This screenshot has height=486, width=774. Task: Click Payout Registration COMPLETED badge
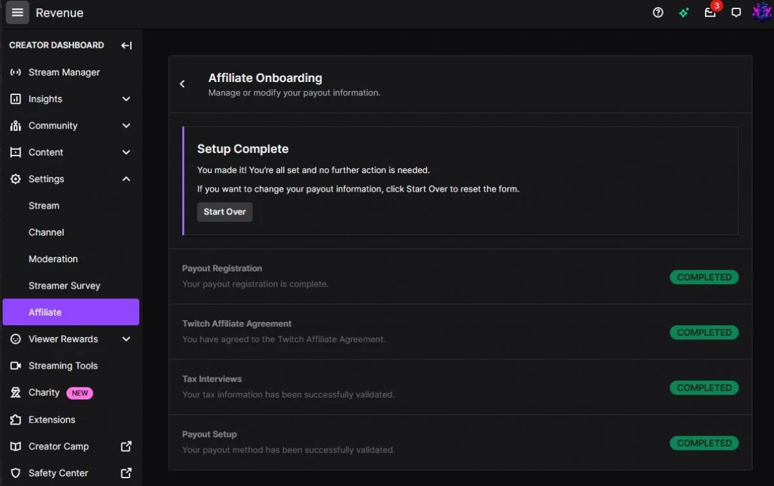point(704,277)
